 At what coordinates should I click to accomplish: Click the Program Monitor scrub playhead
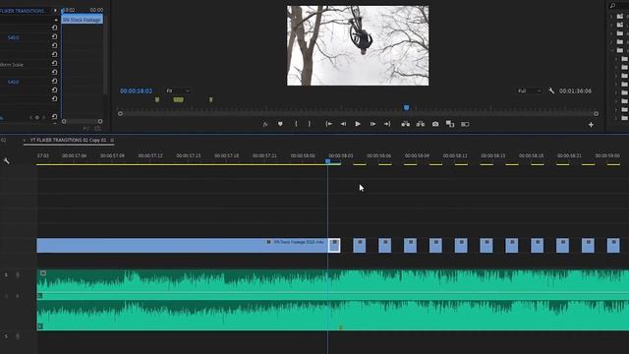[406, 107]
